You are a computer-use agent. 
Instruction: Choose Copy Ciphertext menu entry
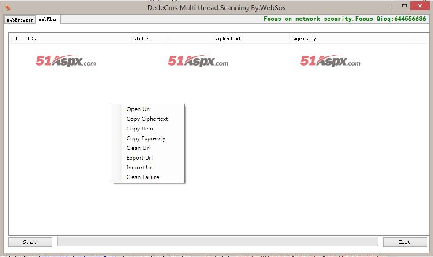(x=147, y=119)
